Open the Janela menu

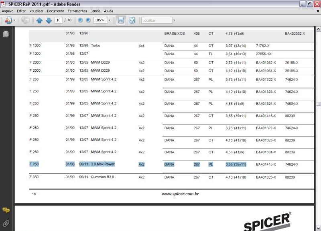[x=95, y=11]
